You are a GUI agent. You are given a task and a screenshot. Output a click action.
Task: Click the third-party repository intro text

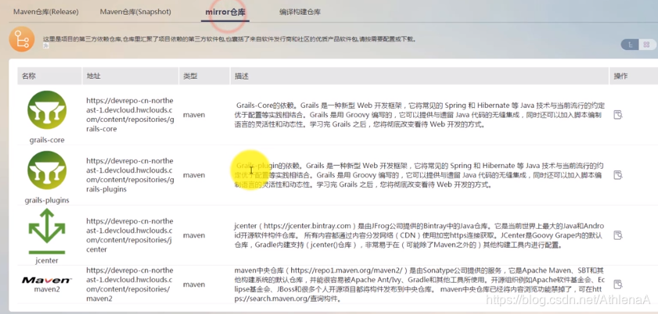point(230,39)
